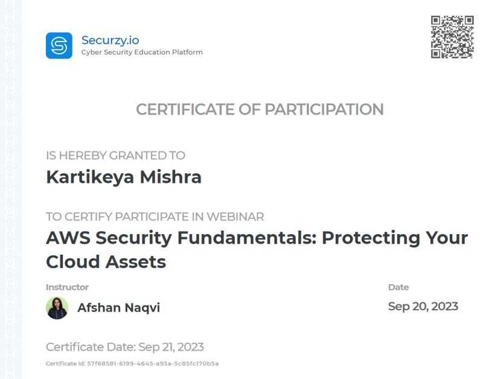Click the Cloud Assets title line

pos(106,262)
